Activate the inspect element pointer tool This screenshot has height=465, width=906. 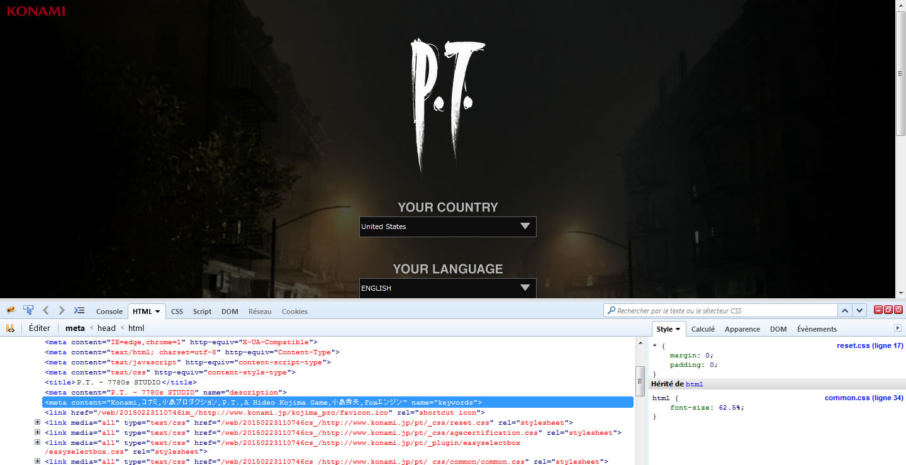28,310
